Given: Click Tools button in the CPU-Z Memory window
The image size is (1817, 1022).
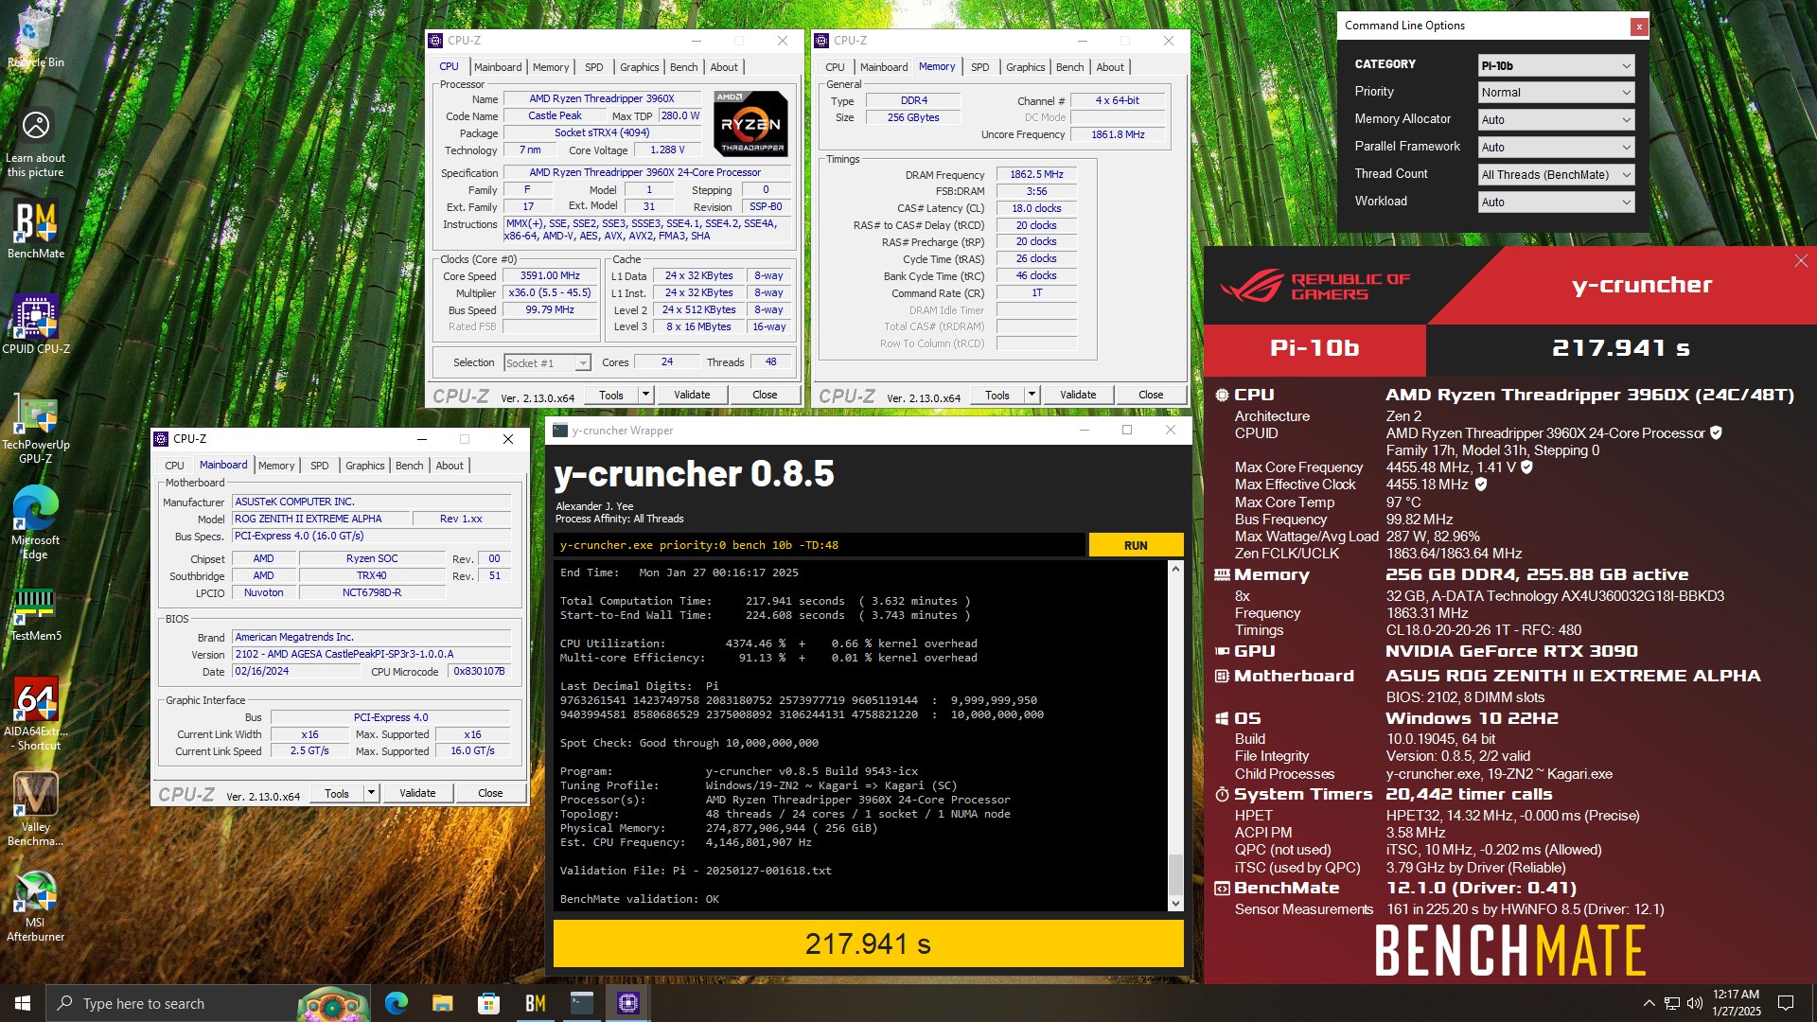Looking at the screenshot, I should (x=997, y=395).
